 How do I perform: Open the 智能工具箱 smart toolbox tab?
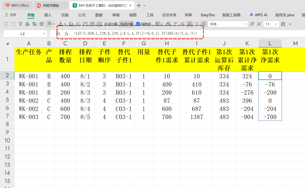231,15
